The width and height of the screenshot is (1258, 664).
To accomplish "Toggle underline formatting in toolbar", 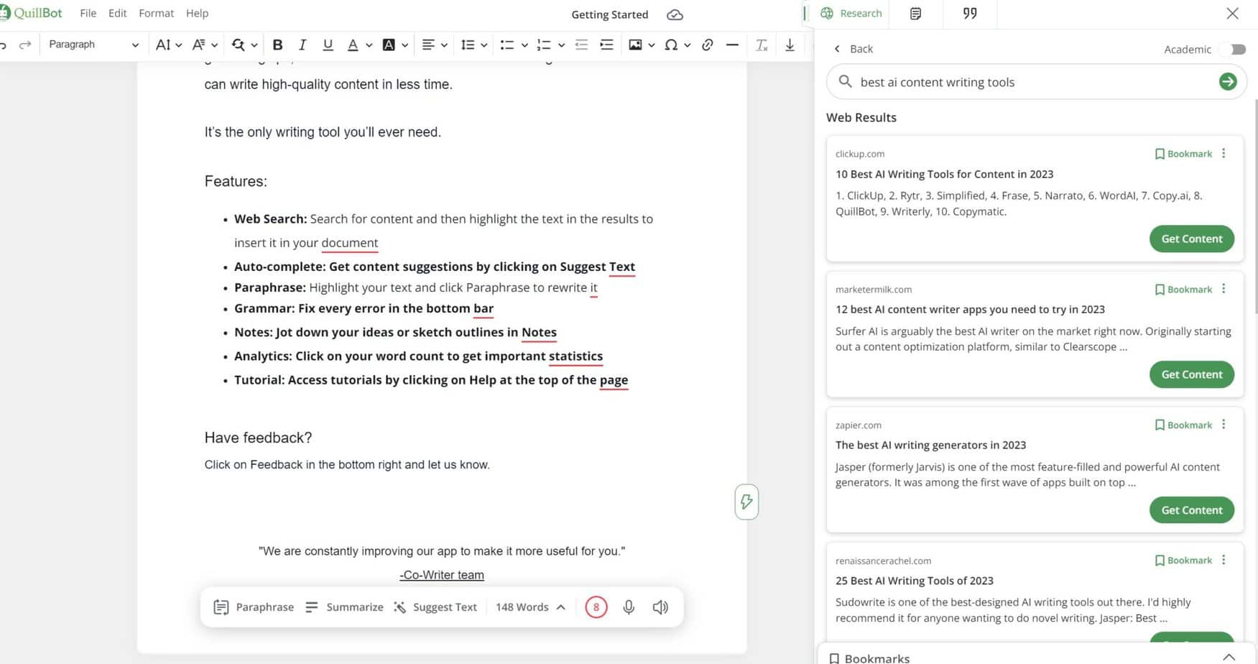I will pyautogui.click(x=328, y=45).
